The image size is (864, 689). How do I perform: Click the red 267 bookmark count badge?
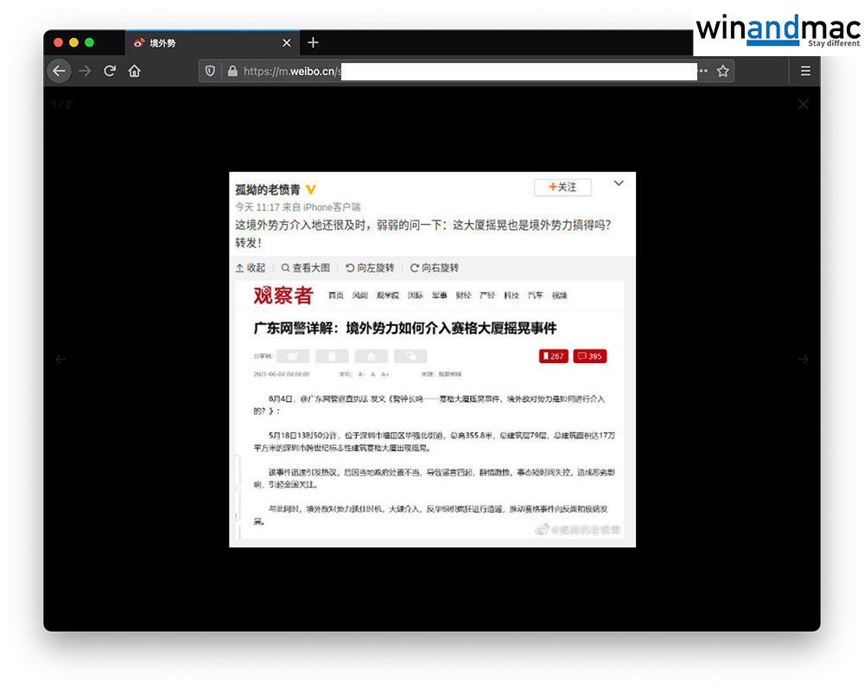click(552, 356)
